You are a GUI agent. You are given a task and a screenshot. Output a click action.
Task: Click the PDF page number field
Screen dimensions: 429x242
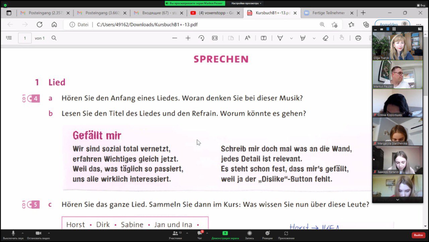[x=25, y=38]
